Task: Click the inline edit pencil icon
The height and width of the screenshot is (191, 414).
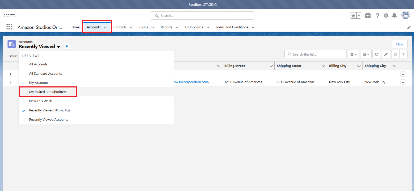Action: point(386,54)
